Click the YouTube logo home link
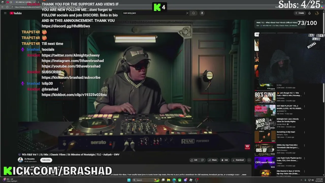 click(x=16, y=13)
